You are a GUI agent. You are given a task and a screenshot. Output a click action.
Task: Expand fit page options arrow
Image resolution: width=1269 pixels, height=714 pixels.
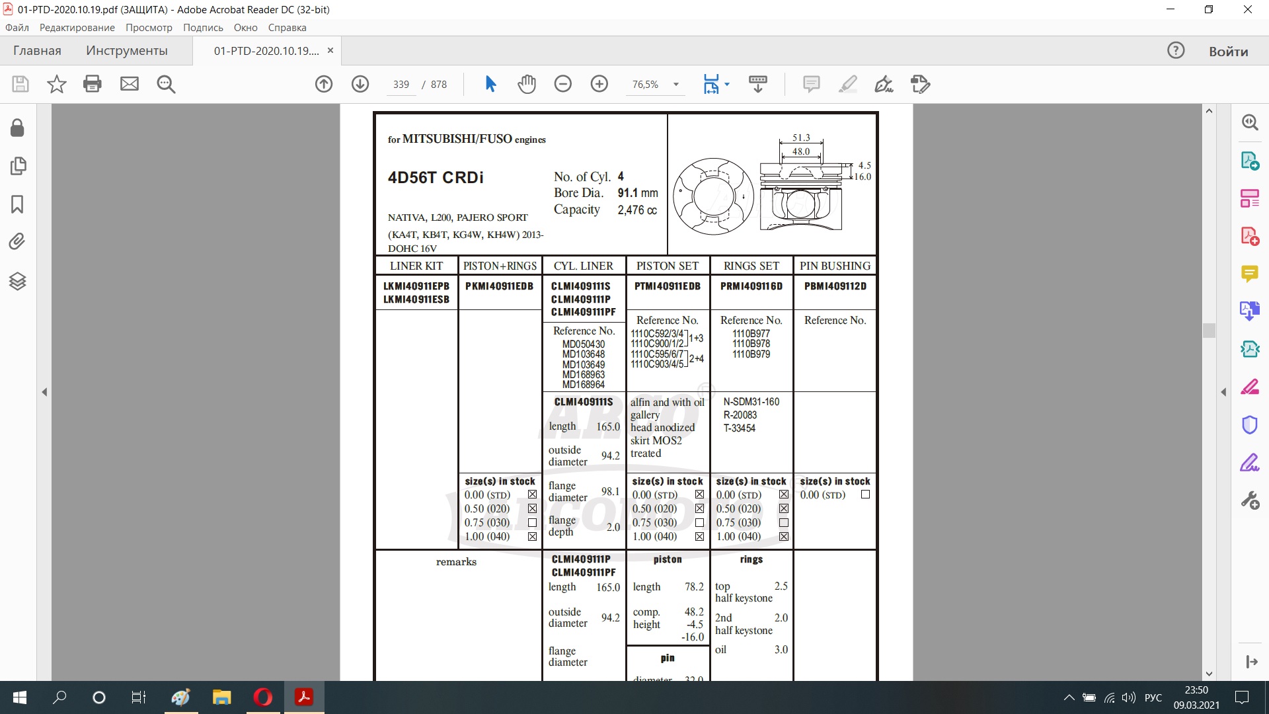pos(727,85)
